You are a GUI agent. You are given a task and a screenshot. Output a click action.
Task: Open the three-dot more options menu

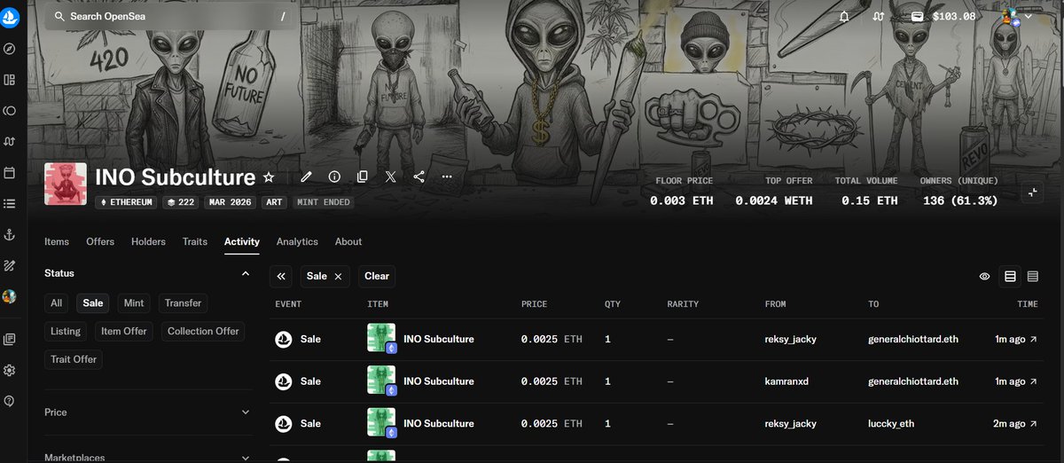coord(447,177)
